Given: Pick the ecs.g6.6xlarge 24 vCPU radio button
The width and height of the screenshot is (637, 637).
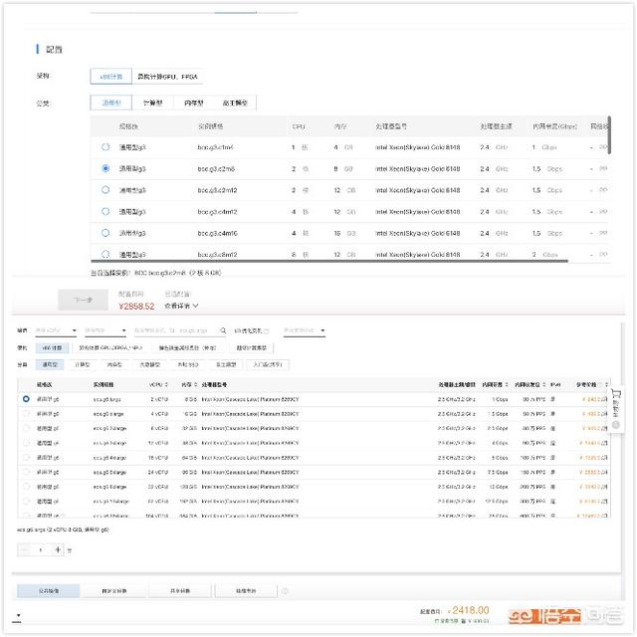Looking at the screenshot, I should pos(26,472).
